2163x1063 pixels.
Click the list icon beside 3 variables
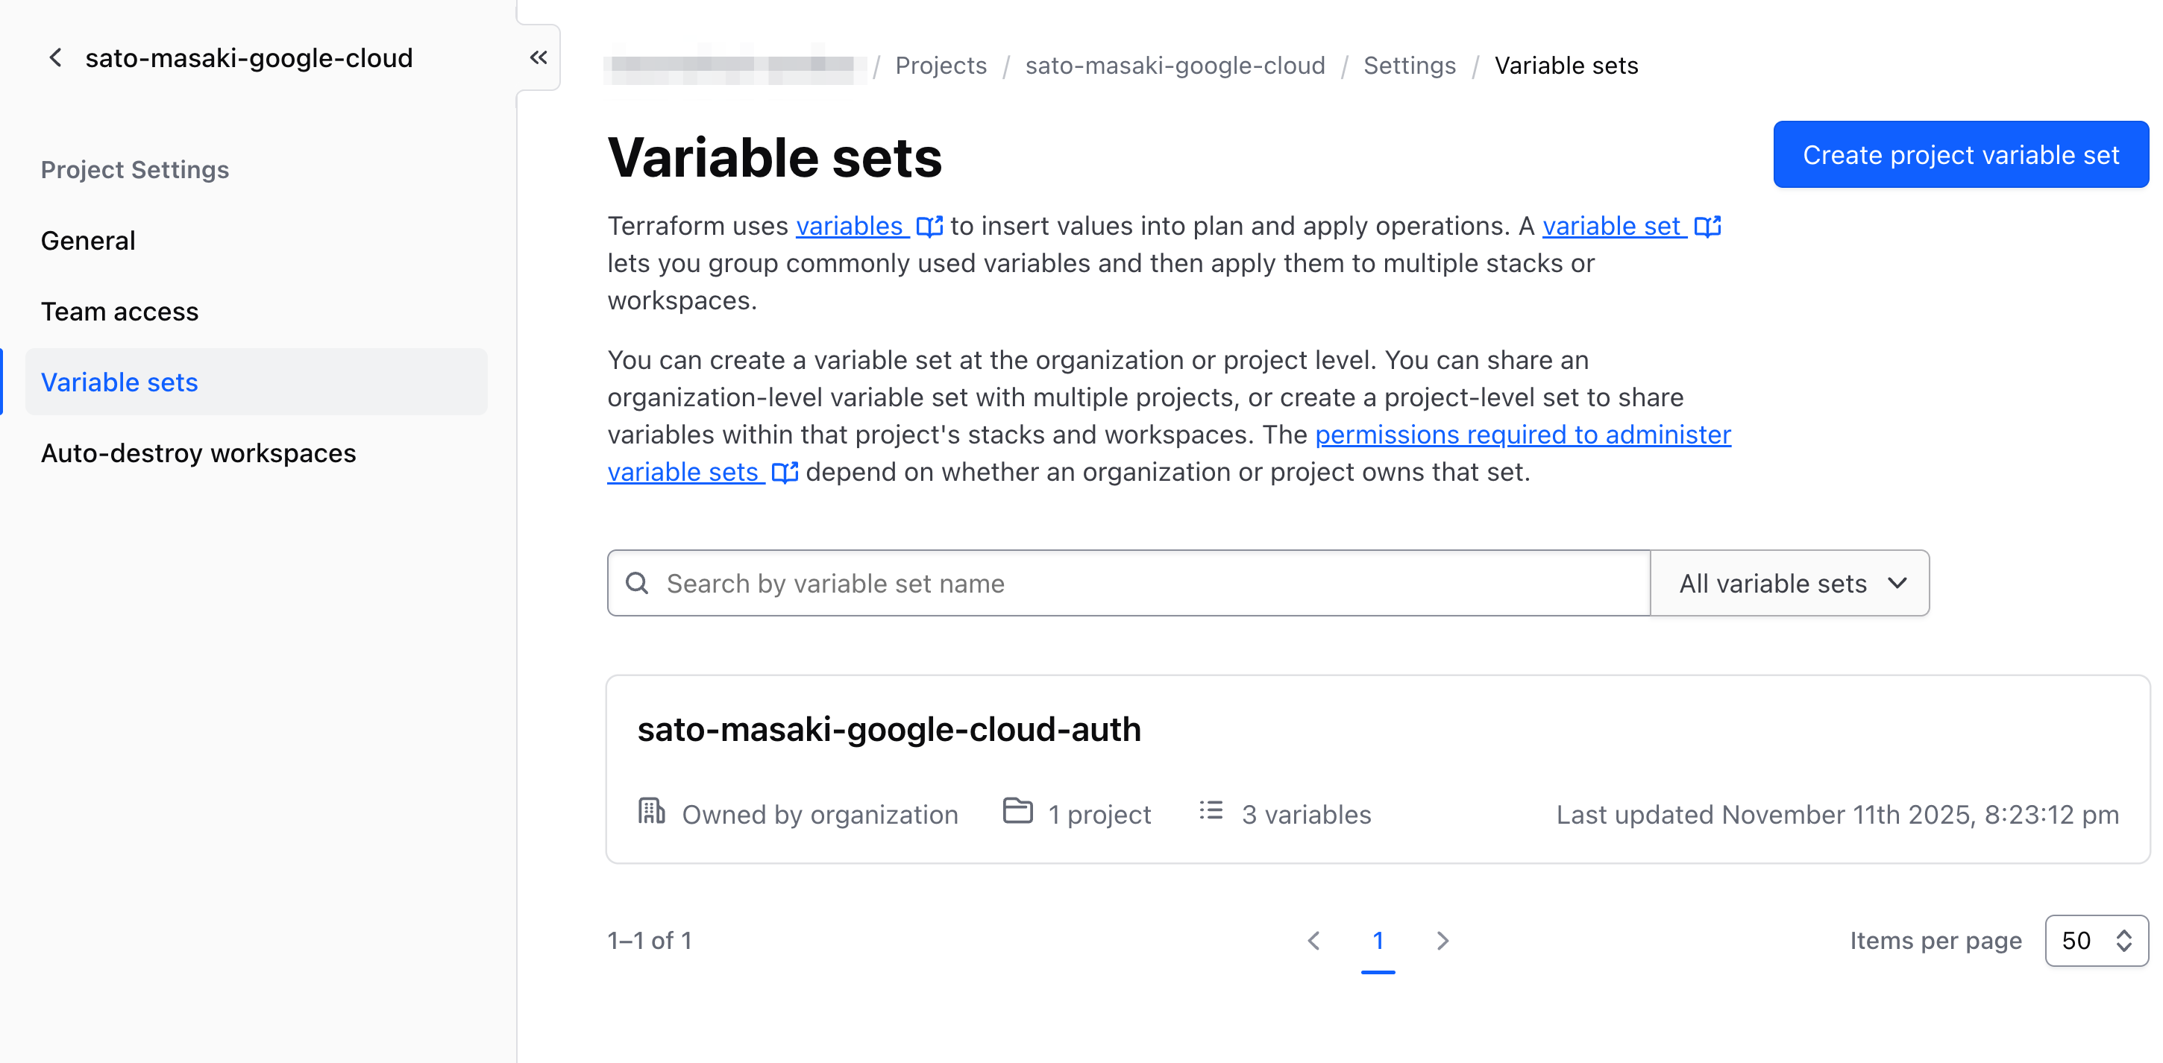1211,811
